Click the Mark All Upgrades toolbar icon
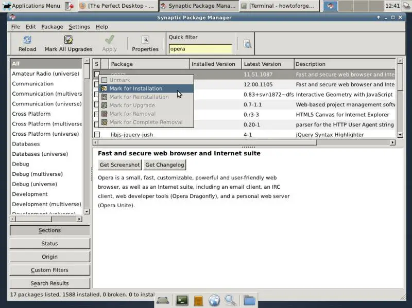Screen dimensions: 412x308 pyautogui.click(x=68, y=40)
